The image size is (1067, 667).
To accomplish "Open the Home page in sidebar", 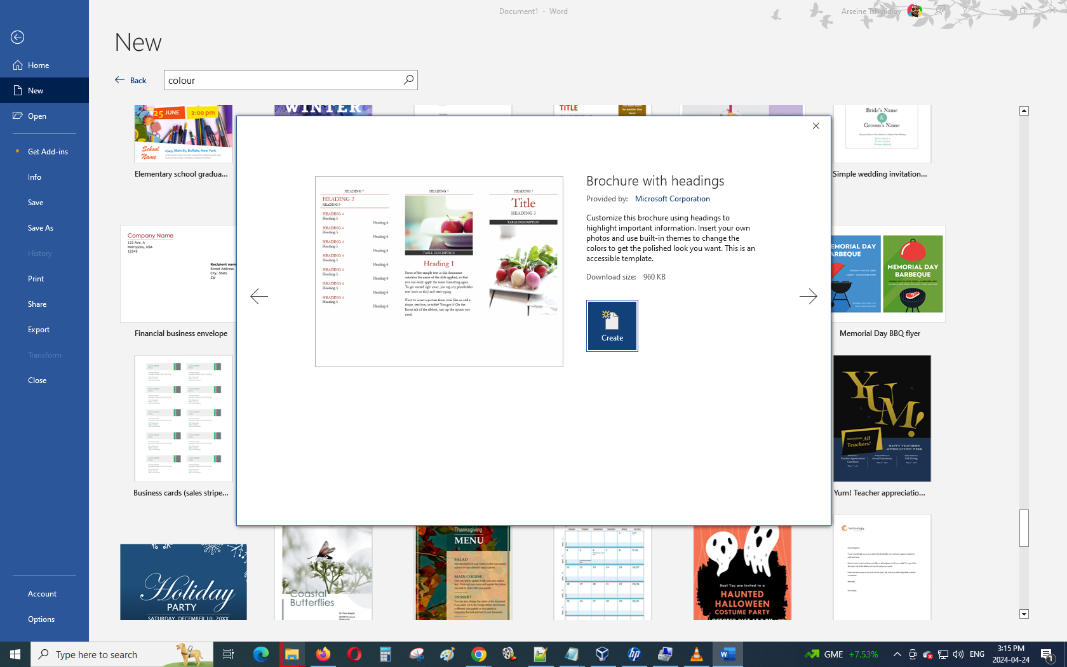I will click(x=38, y=65).
